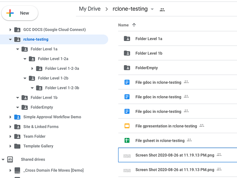This screenshot has height=178, width=237.
Task: Open the rclone-testing breadcrumb title
Action: tap(130, 9)
